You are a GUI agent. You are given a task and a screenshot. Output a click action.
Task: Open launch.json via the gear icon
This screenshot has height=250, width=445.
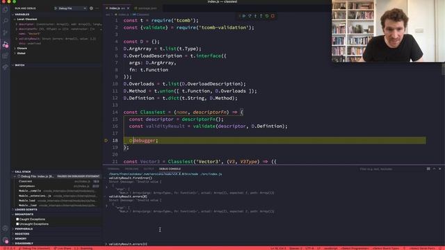pos(91,8)
